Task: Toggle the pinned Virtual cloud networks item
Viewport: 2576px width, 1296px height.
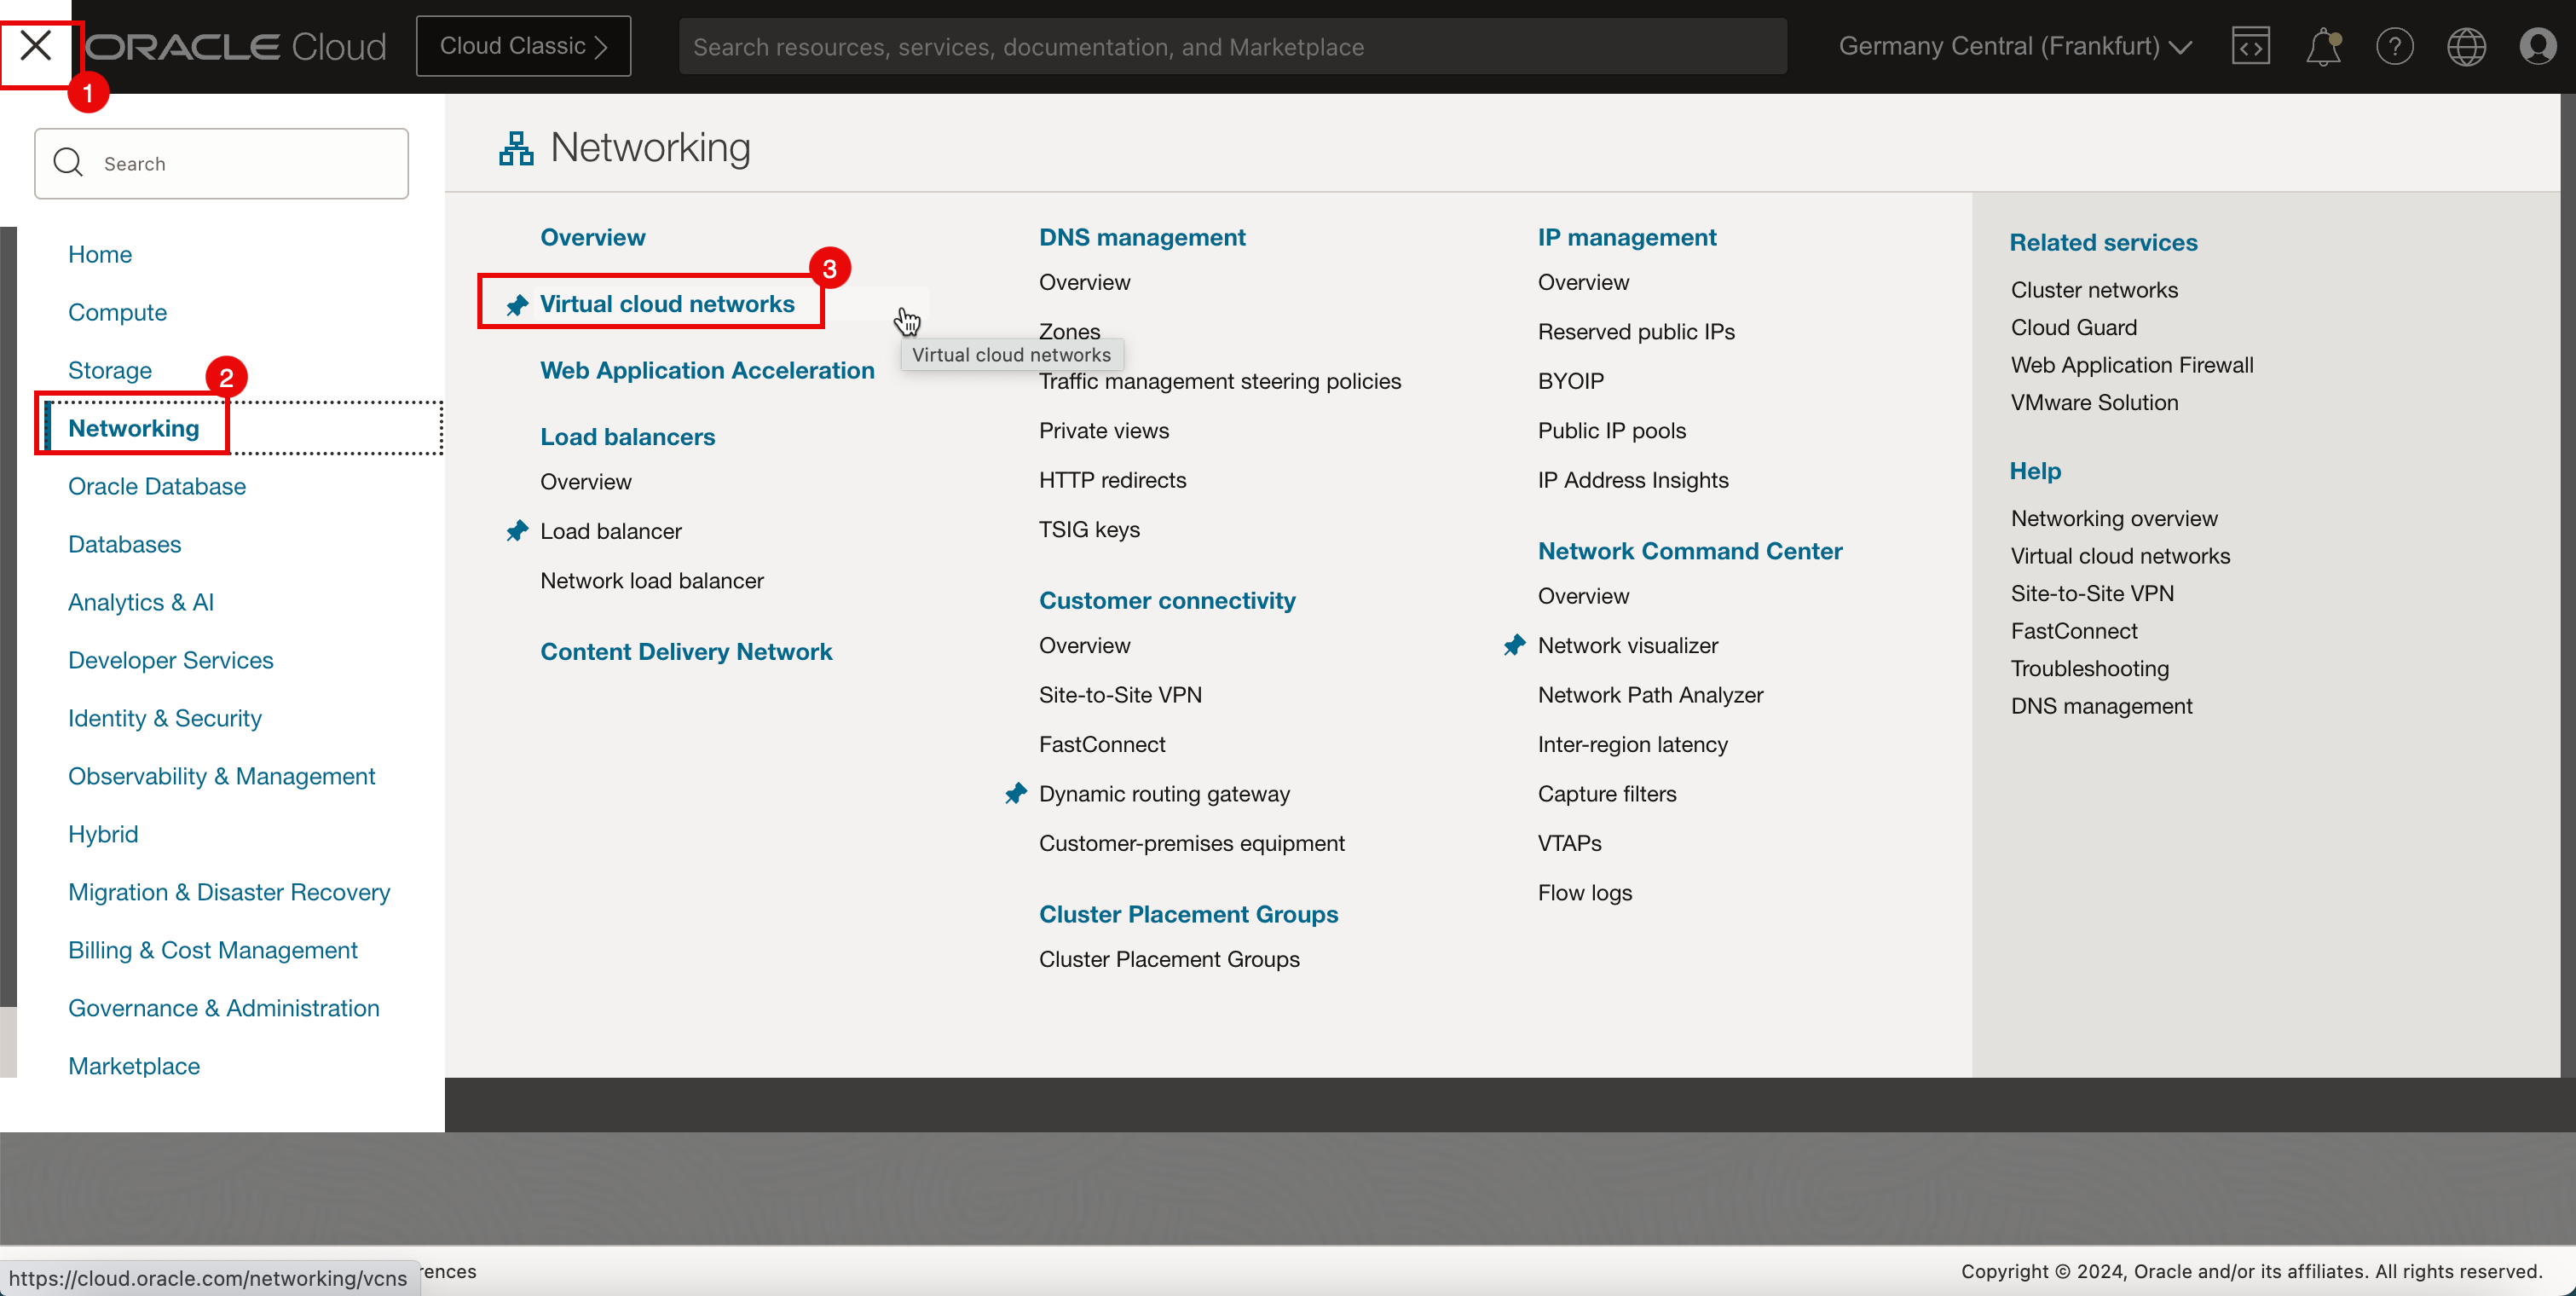Action: pos(517,304)
